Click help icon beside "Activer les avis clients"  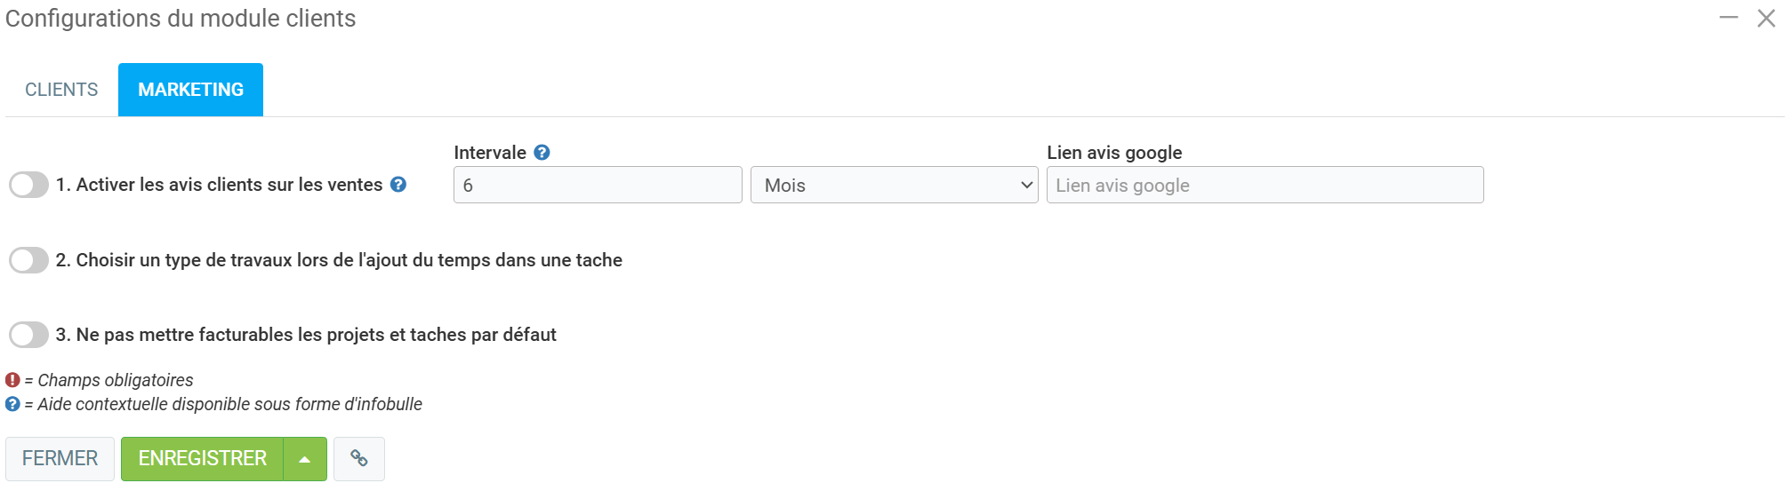tap(398, 185)
